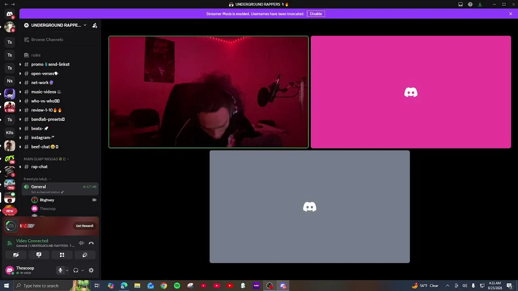The width and height of the screenshot is (518, 291).
Task: Open the review-1-10 channel
Action: (60, 110)
